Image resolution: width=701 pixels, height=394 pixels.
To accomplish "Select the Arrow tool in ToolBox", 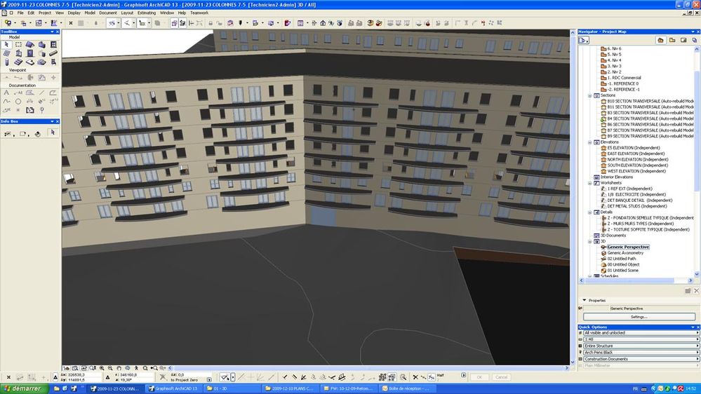I will 7,45.
